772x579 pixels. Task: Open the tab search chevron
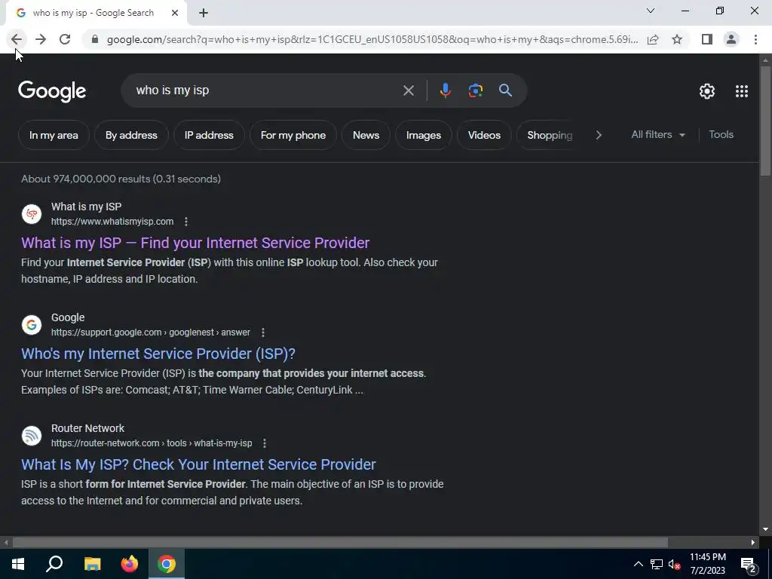click(x=651, y=11)
